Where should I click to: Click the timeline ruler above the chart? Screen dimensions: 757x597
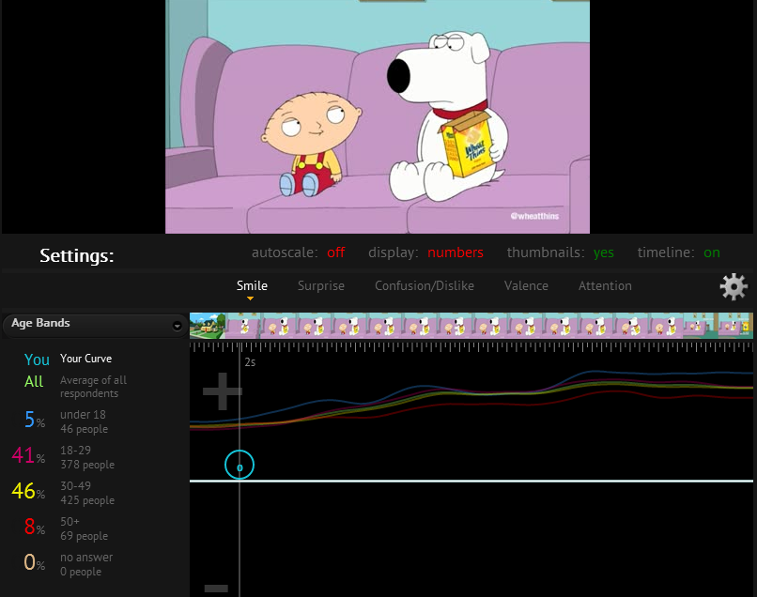pyautogui.click(x=471, y=346)
